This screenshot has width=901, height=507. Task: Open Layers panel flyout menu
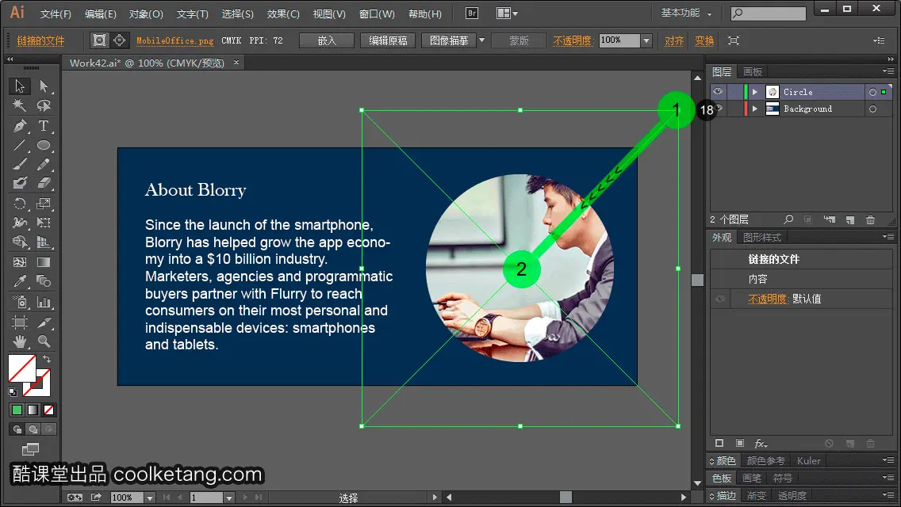pos(888,71)
